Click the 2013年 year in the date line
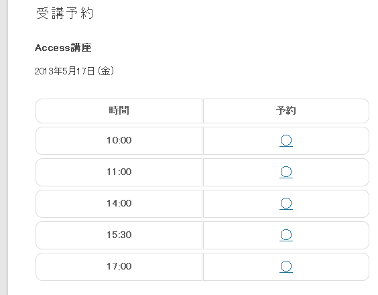 [48, 71]
